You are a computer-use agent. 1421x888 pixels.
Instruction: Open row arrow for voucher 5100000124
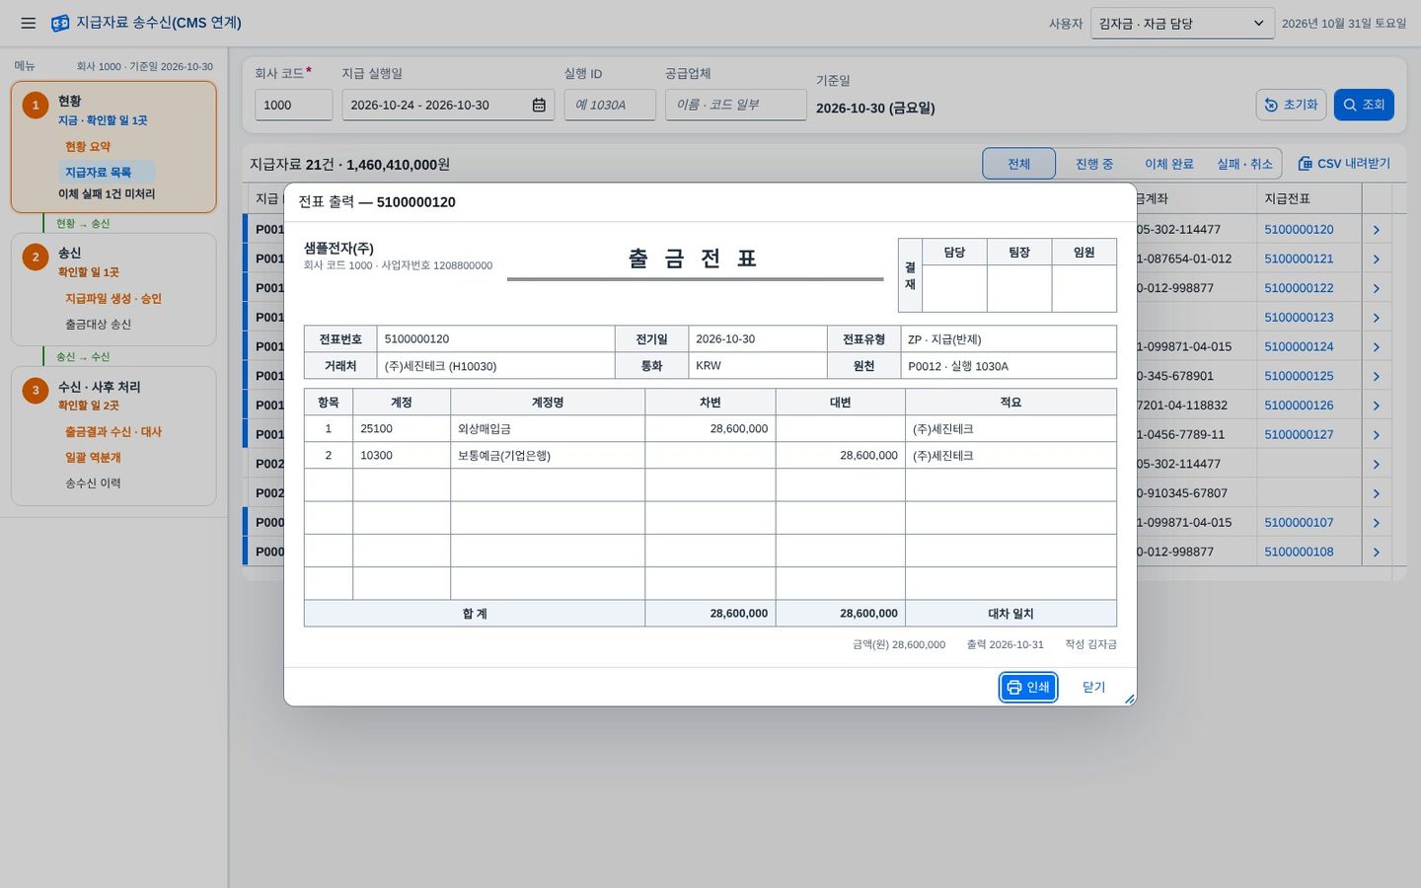(1377, 347)
